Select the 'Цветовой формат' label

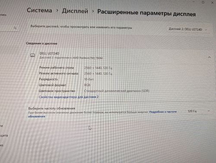[x=53, y=85]
